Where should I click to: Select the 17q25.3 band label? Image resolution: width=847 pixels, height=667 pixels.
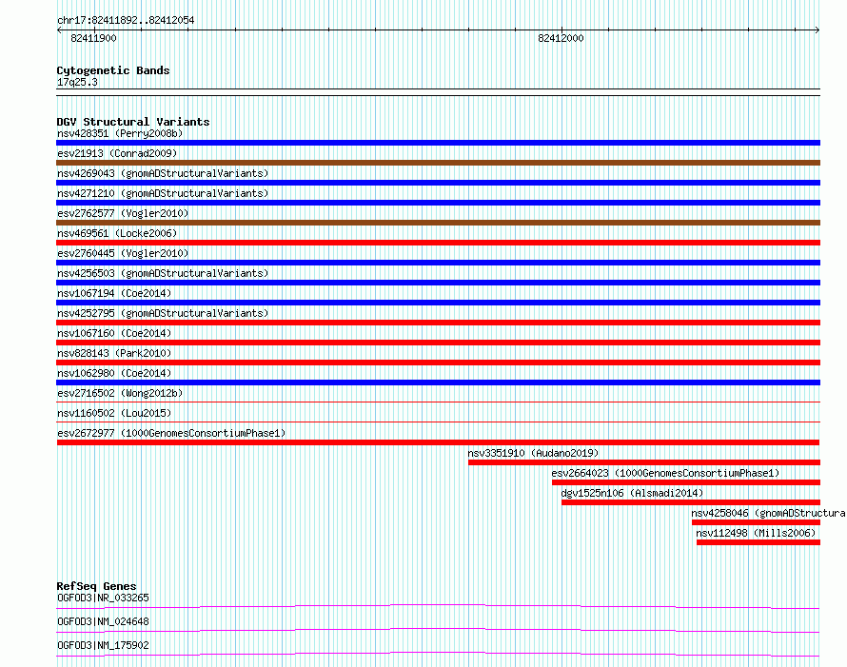click(x=77, y=82)
